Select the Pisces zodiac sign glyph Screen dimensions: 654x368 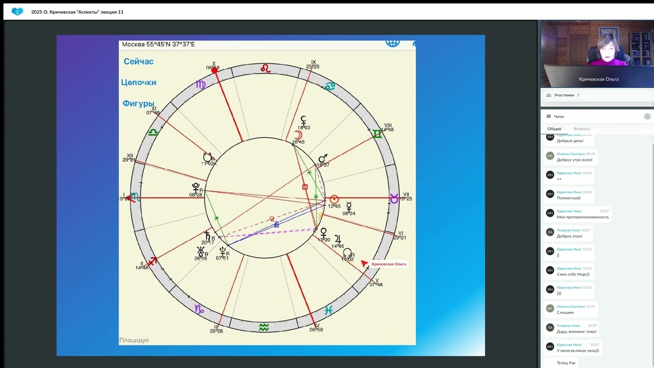[x=329, y=310]
